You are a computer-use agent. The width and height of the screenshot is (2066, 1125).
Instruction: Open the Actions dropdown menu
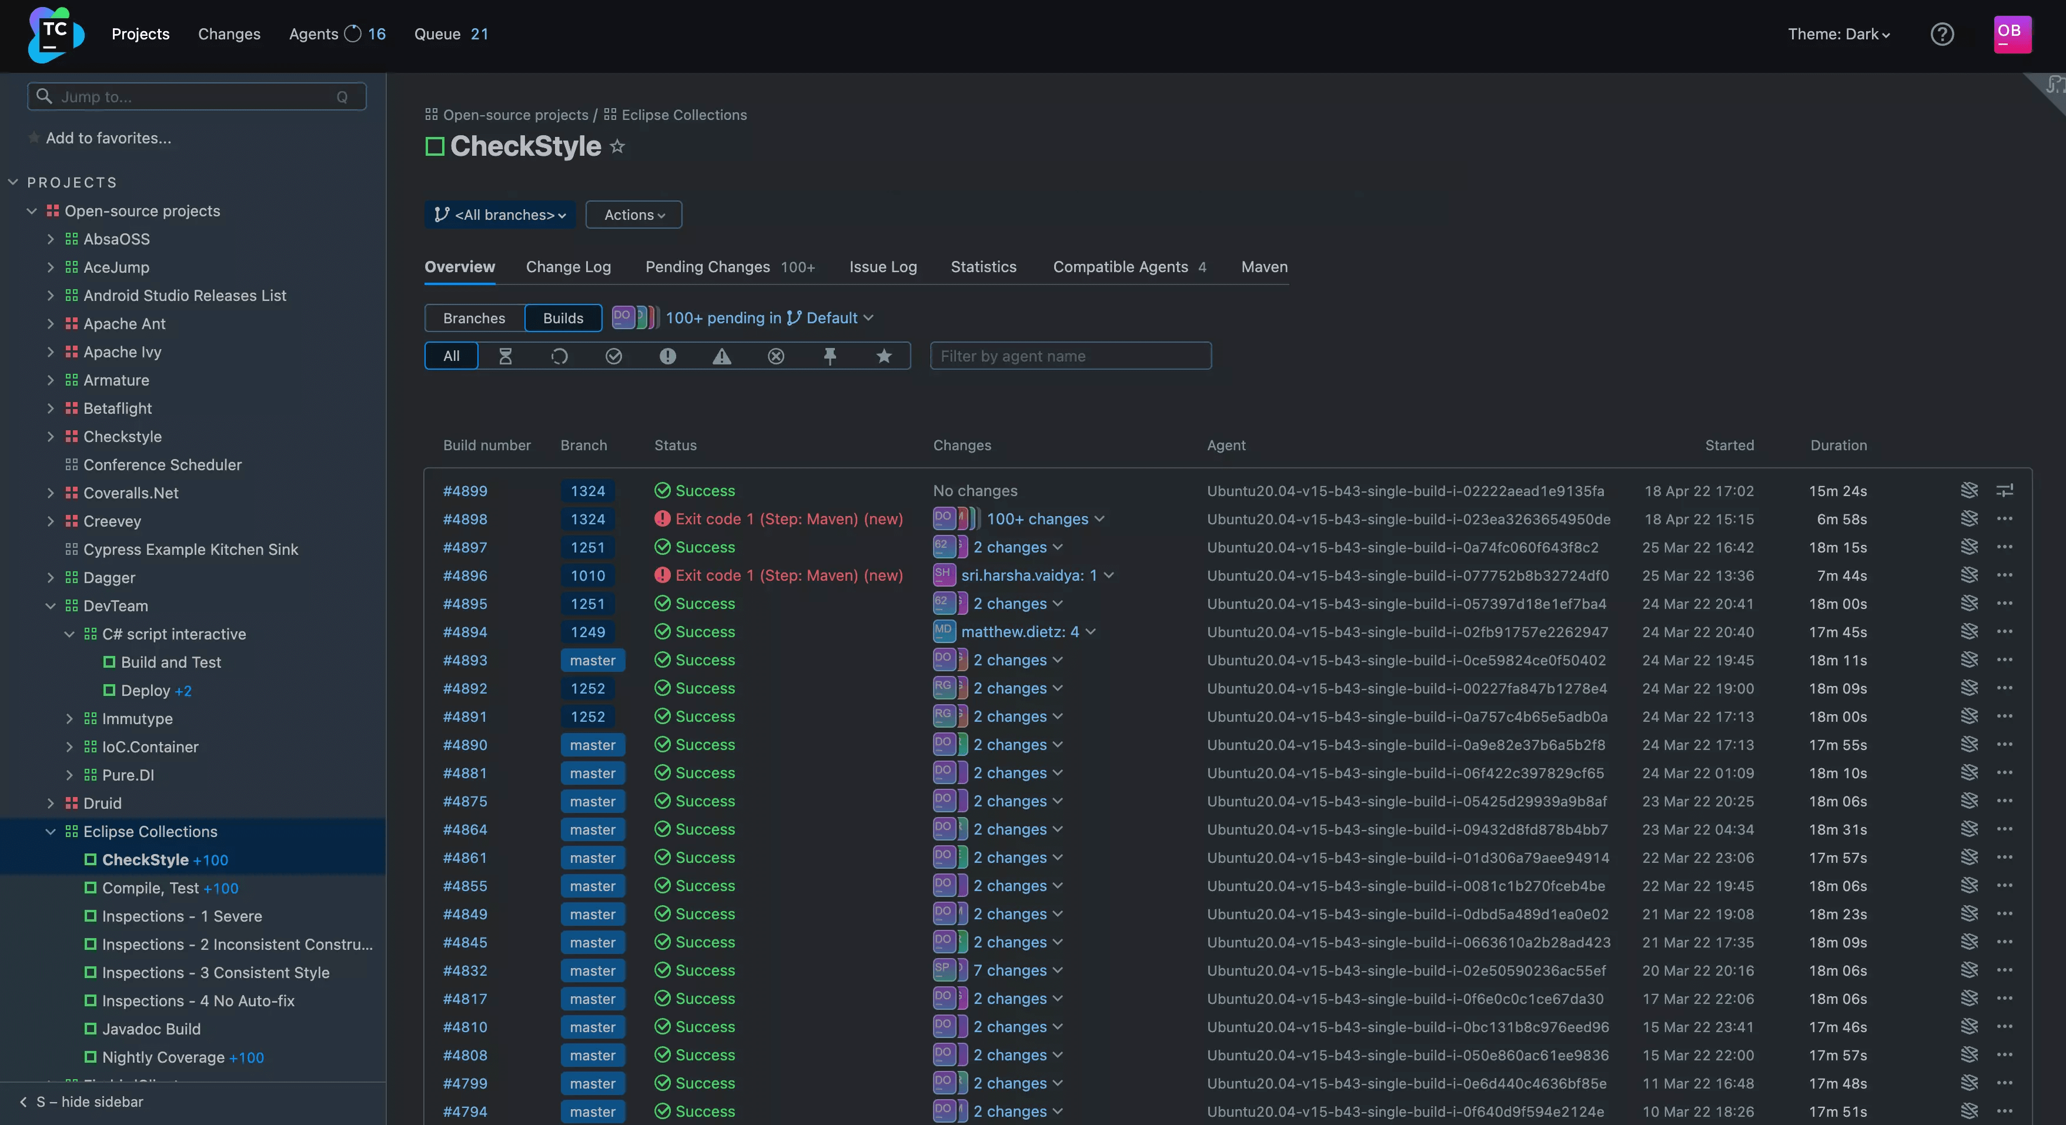(632, 215)
